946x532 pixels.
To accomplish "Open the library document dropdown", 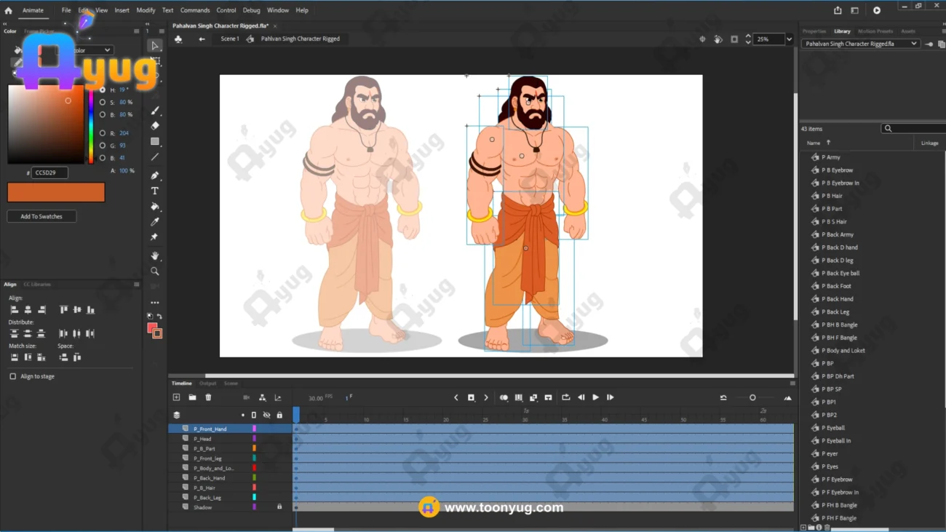I will pyautogui.click(x=914, y=44).
